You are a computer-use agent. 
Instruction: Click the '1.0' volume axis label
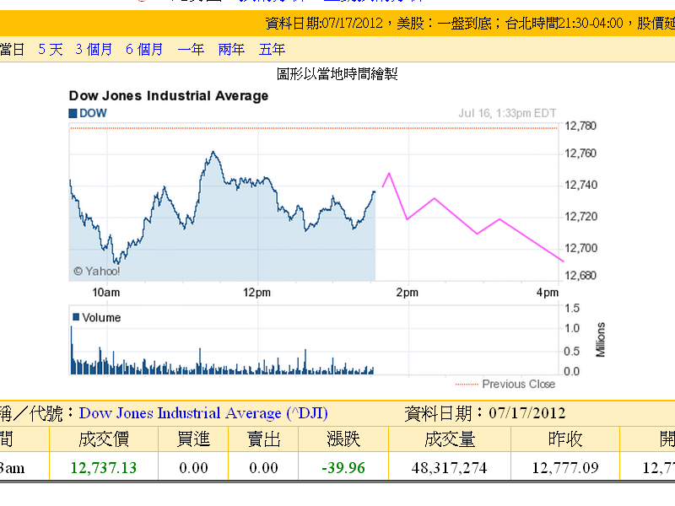572,328
